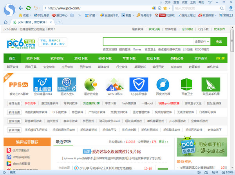Click the 软件分类 top link
This screenshot has height=175, width=235.
154,29
